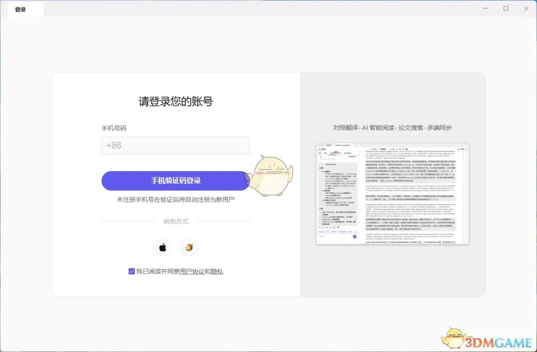Select the Apple login icon
Image resolution: width=537 pixels, height=352 pixels.
click(x=163, y=247)
